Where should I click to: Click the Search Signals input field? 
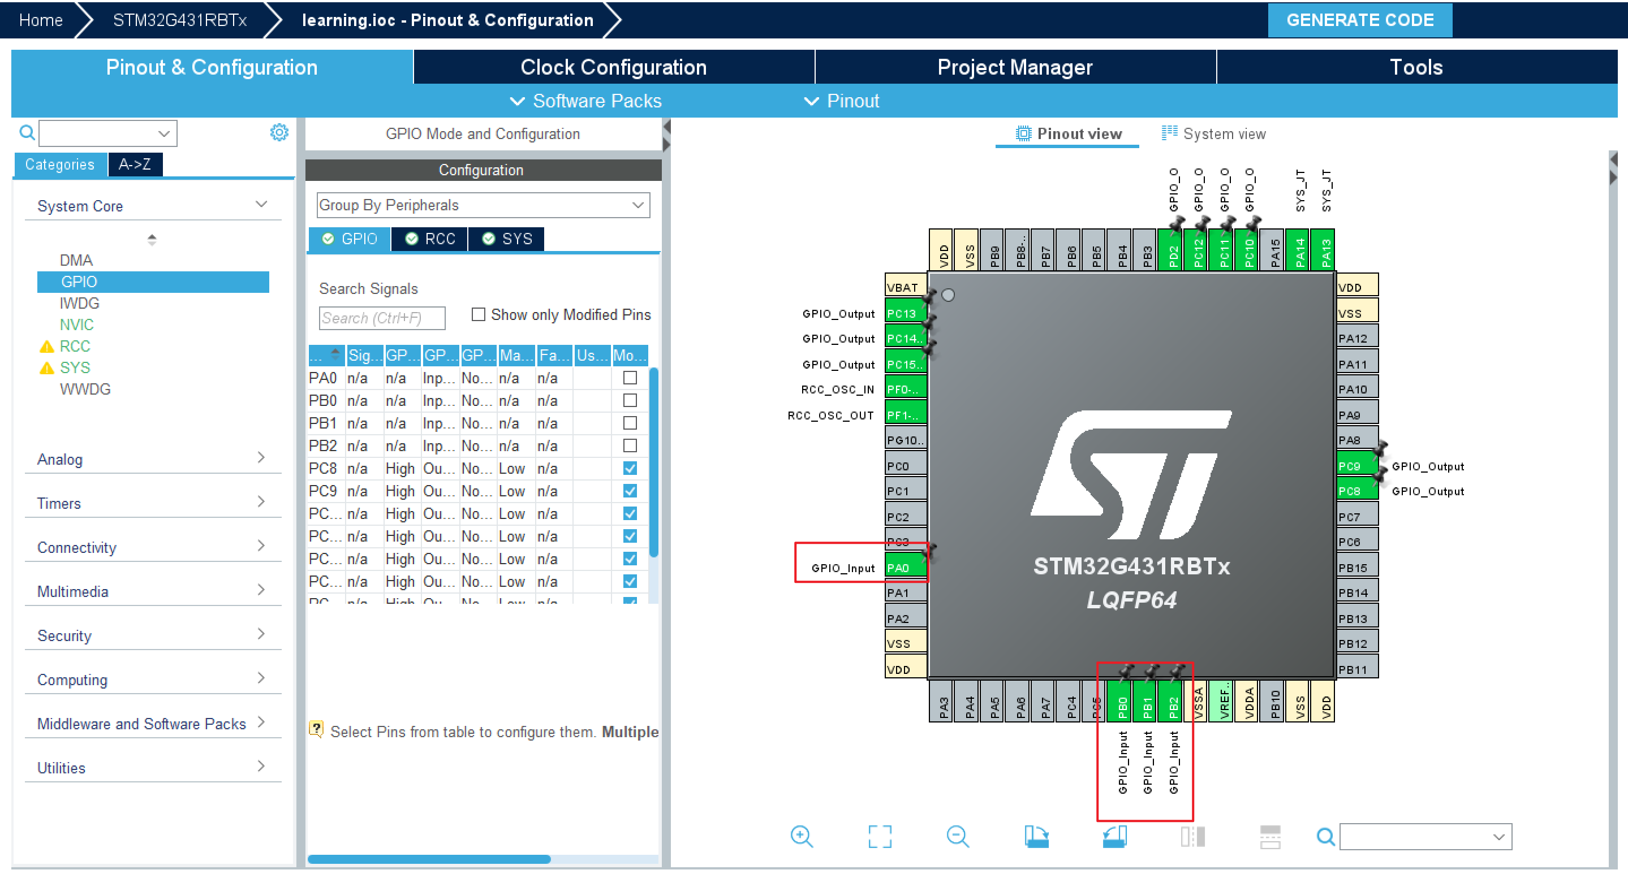[x=382, y=318]
